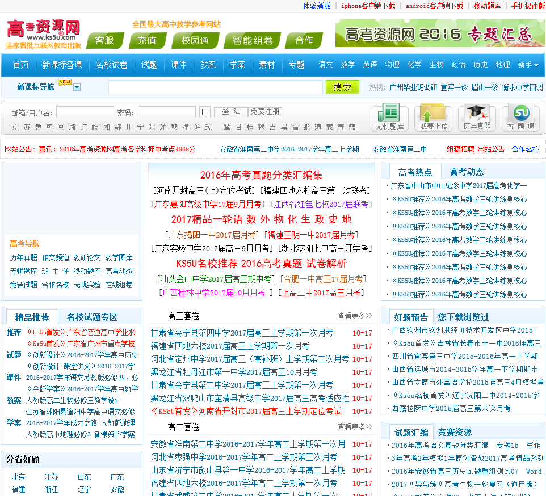Click the green 合作 button
The width and height of the screenshot is (546, 496).
point(304,40)
